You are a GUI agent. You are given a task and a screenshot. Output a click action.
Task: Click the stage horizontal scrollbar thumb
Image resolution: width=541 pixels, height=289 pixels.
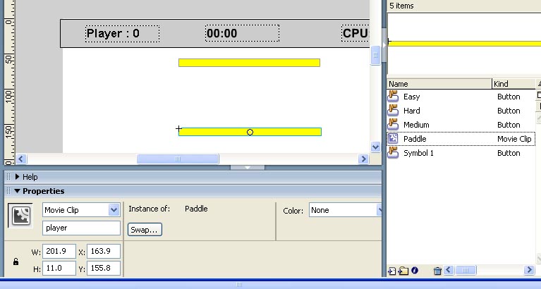(178, 159)
